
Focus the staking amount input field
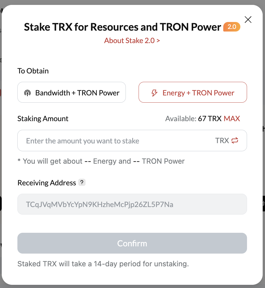(x=116, y=141)
